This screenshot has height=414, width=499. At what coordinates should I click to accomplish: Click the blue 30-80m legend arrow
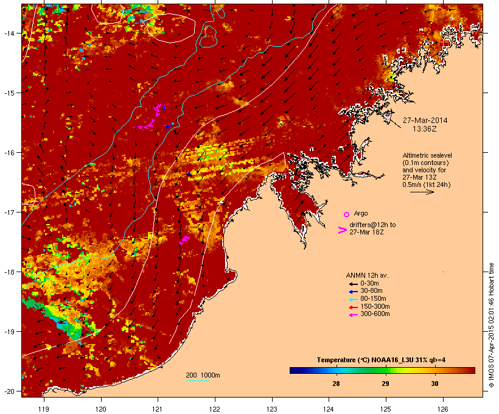(x=353, y=292)
